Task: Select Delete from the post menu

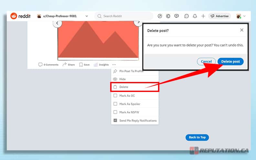Action: 124,87
